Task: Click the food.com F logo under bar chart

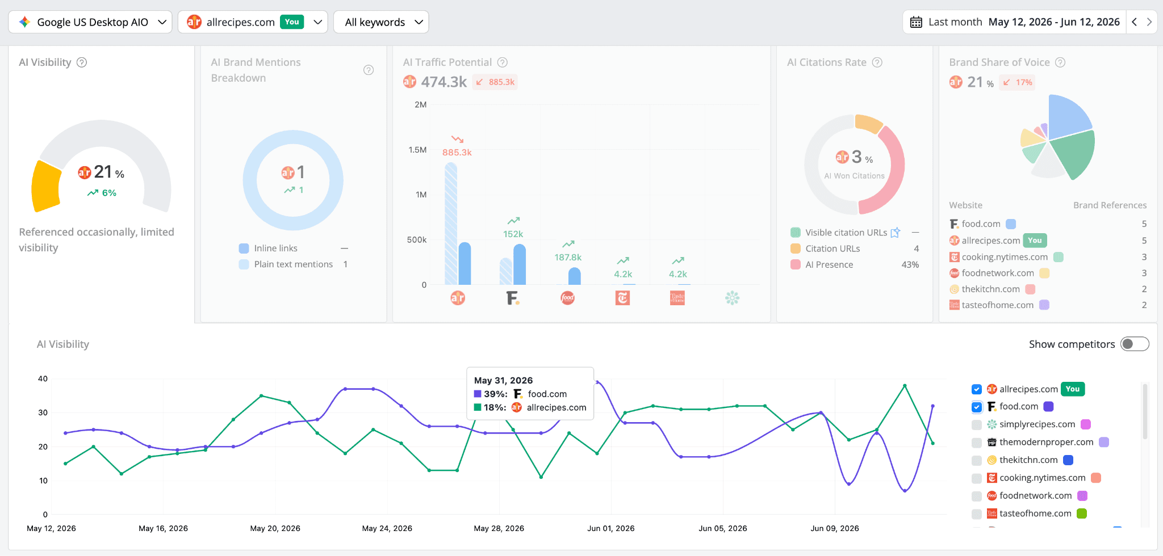Action: coord(513,298)
